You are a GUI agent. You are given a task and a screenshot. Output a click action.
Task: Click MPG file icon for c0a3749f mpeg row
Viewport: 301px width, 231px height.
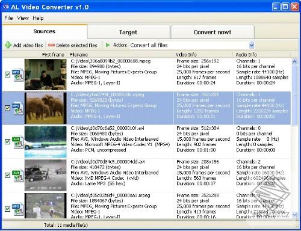click(x=17, y=108)
